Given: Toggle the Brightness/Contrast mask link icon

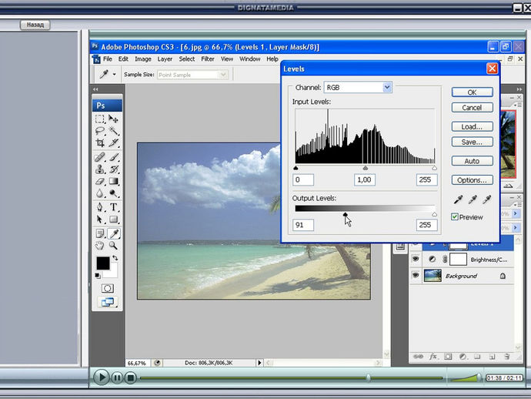Looking at the screenshot, I should pos(445,260).
